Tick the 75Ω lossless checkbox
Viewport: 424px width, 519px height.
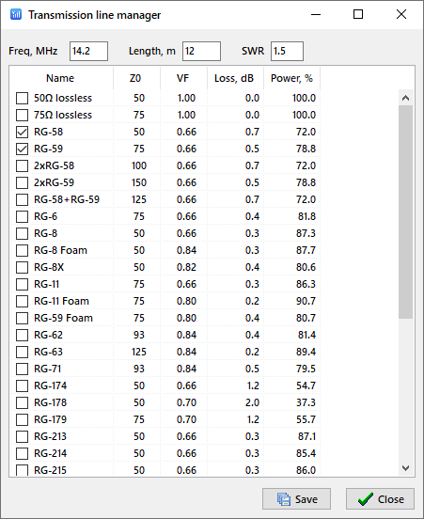pos(23,115)
